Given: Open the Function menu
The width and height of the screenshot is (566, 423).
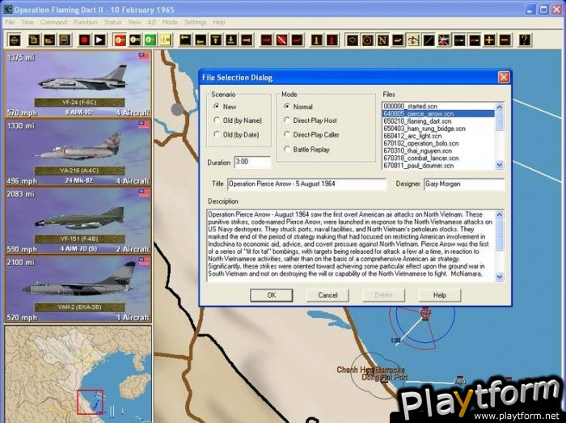Looking at the screenshot, I should pyautogui.click(x=85, y=22).
